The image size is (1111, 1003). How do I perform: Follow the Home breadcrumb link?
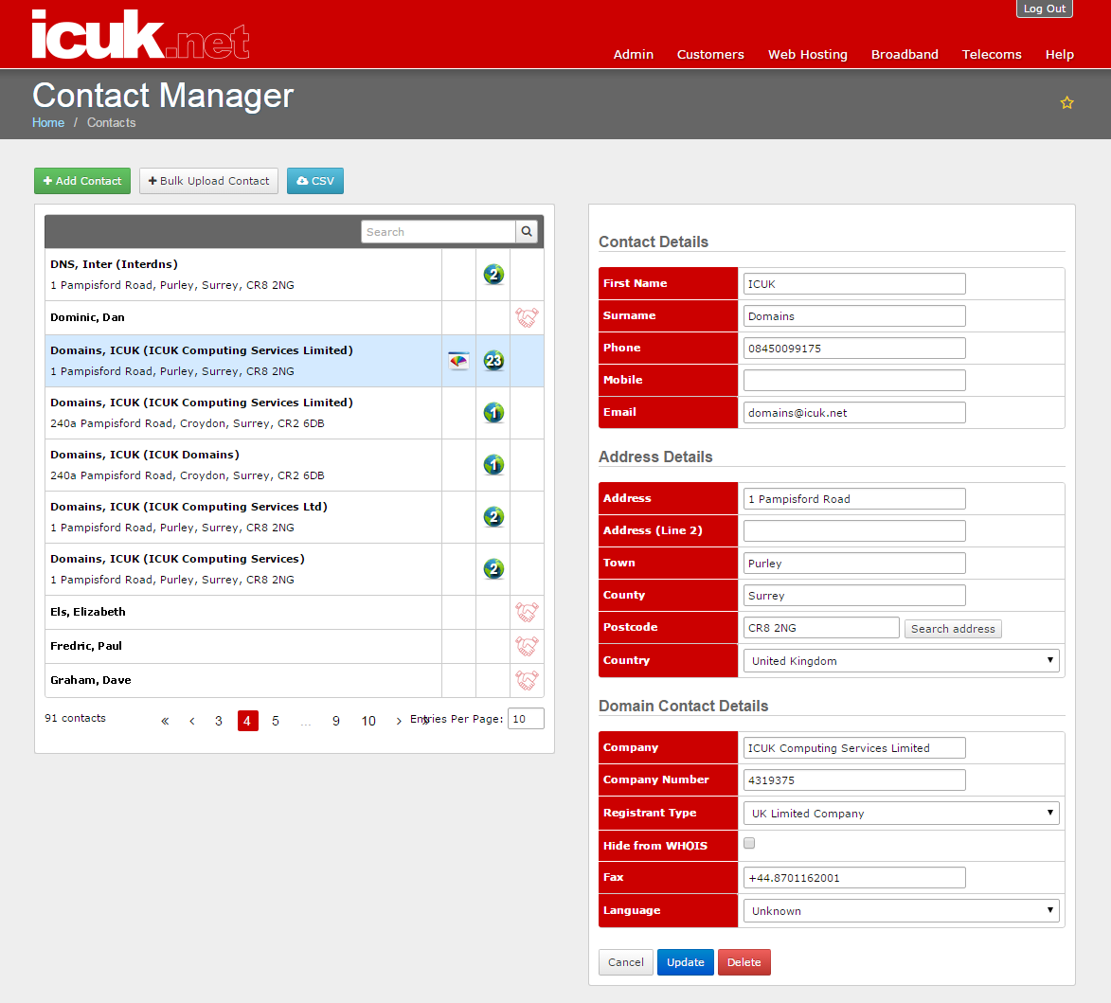click(x=48, y=122)
